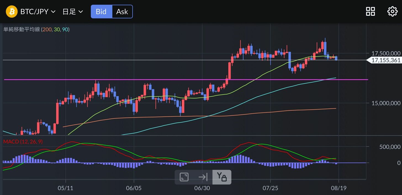This screenshot has width=402, height=195.
Task: Jump to latest candle arrow icon
Action: coord(203,177)
